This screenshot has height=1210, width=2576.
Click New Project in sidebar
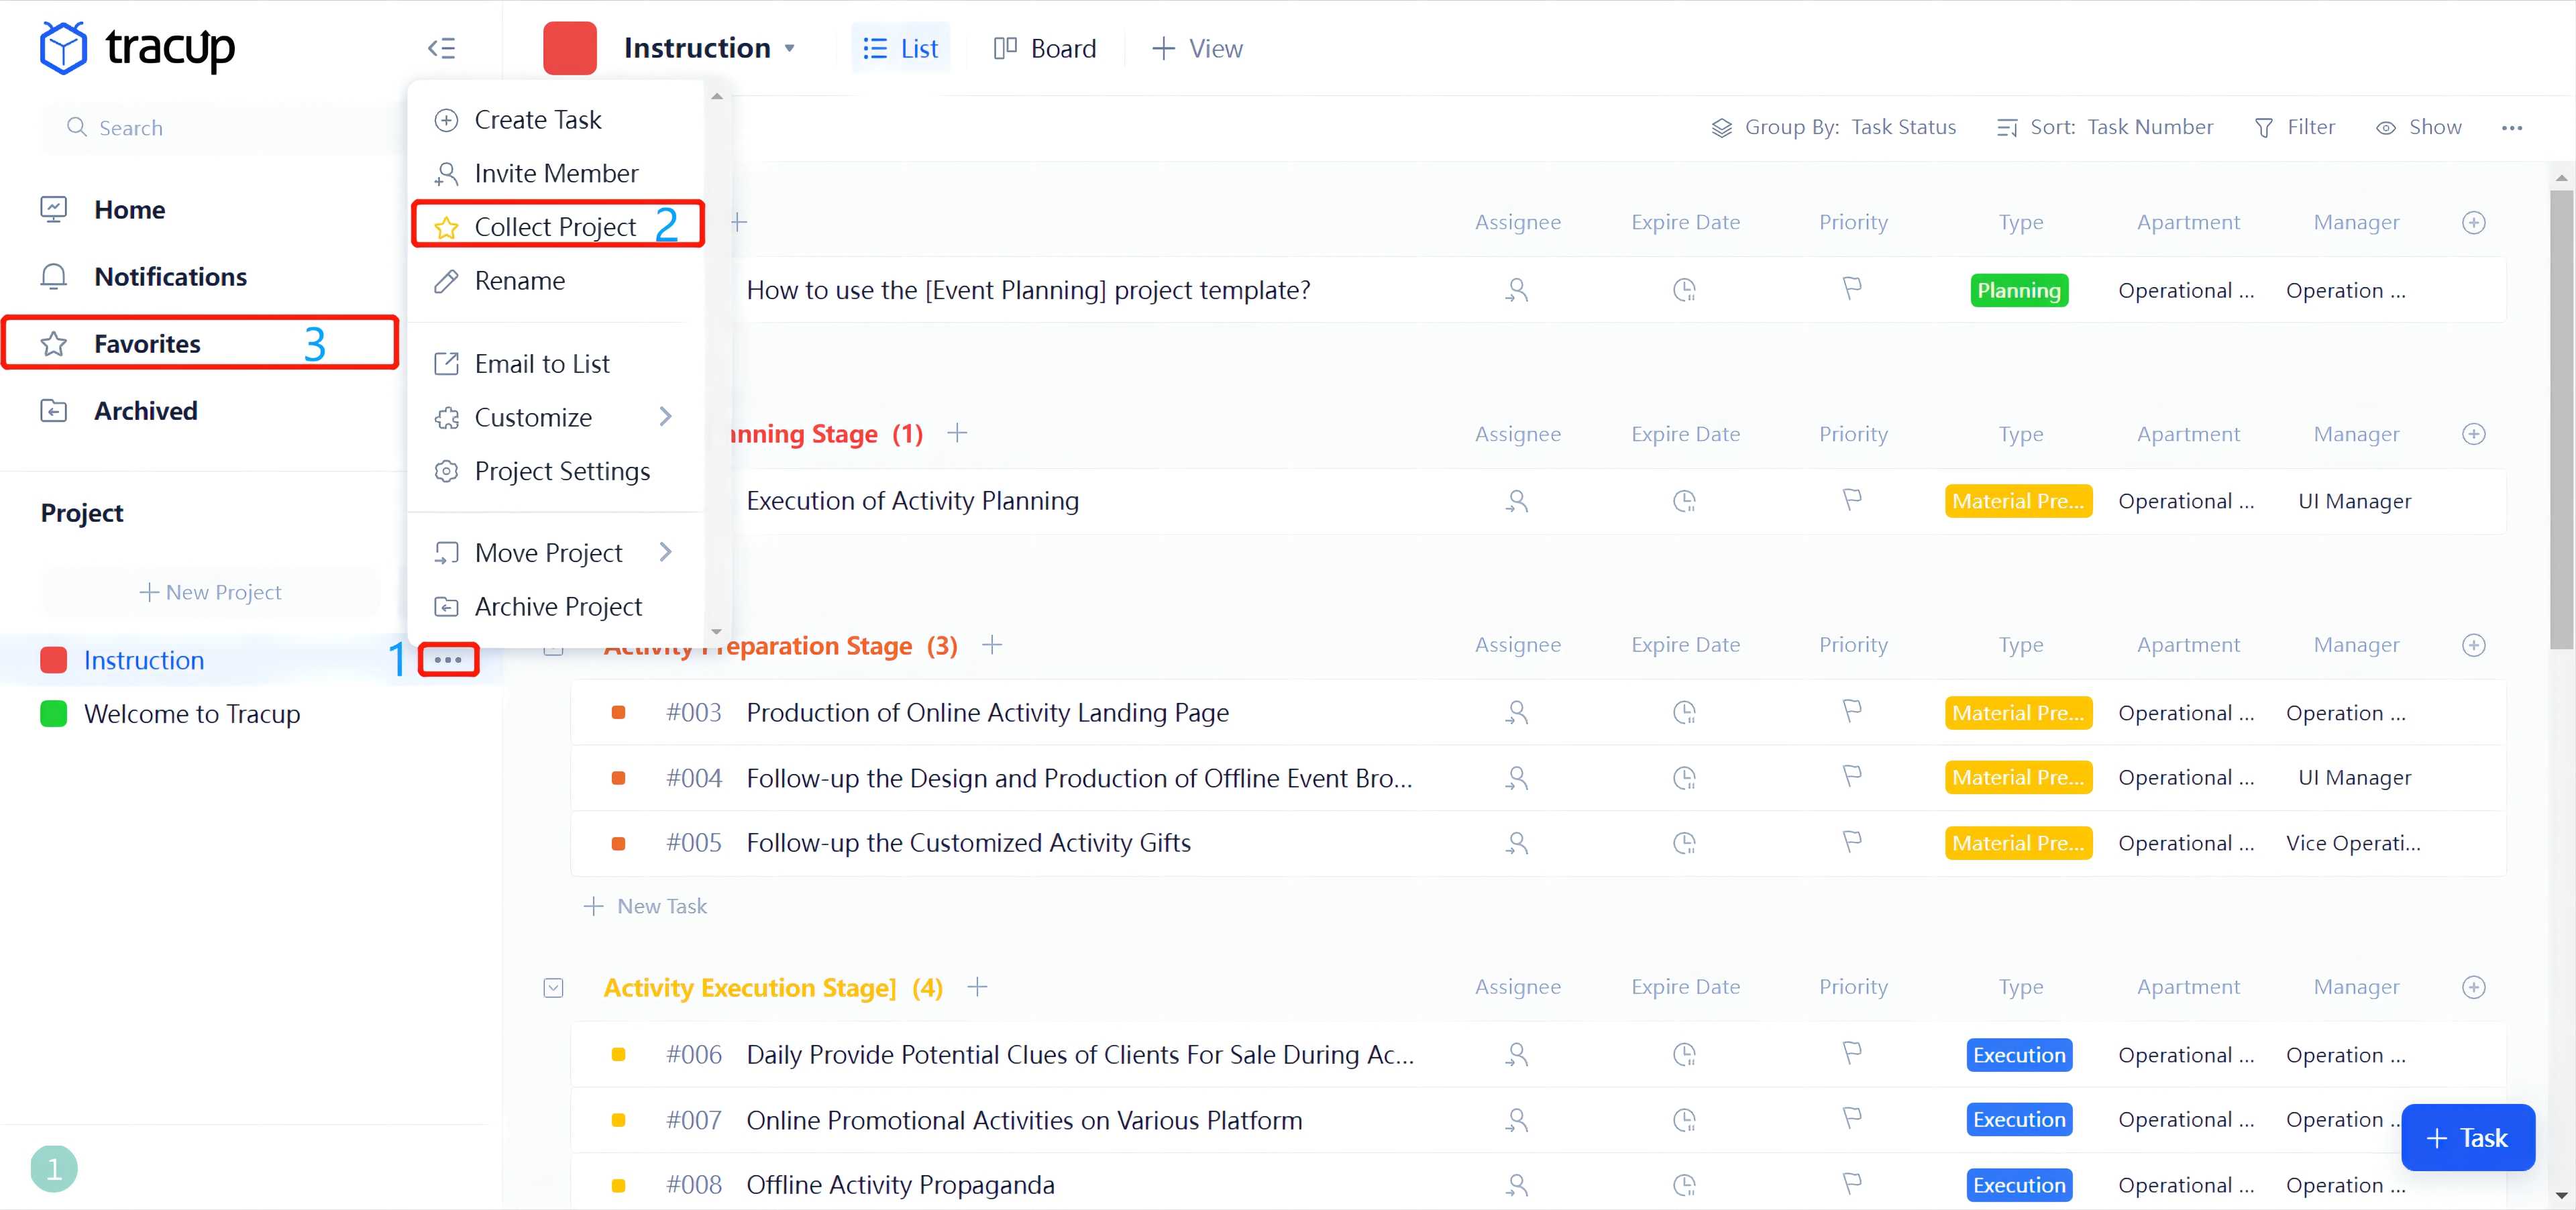click(210, 592)
